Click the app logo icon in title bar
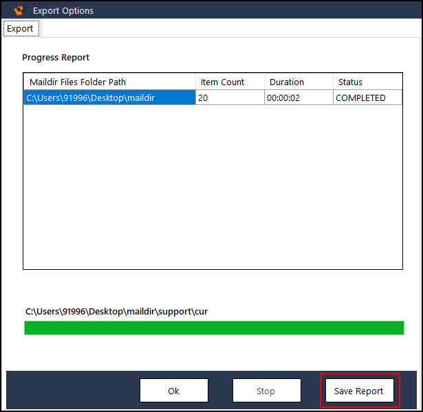This screenshot has width=423, height=412. coord(19,10)
